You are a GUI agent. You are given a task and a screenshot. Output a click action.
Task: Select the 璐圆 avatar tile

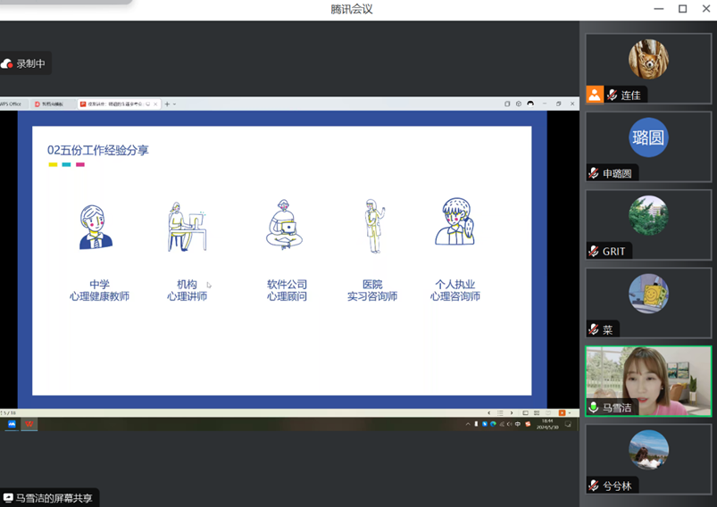coord(648,138)
